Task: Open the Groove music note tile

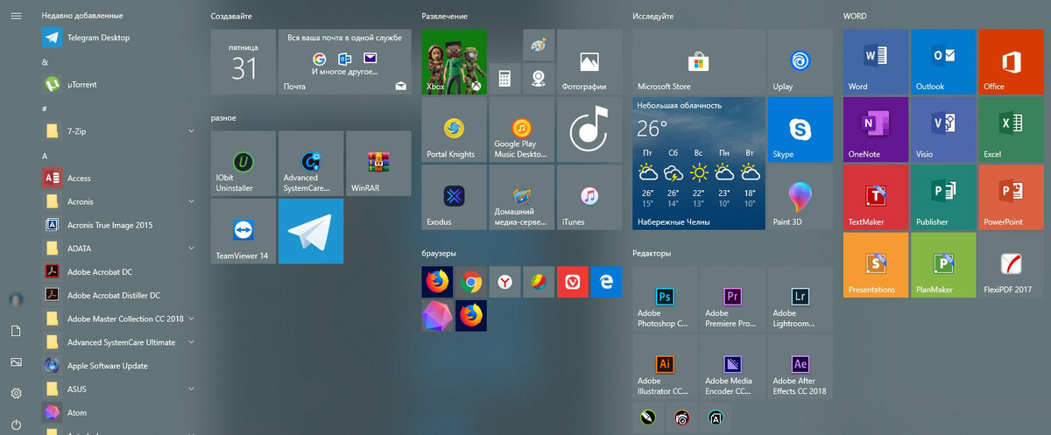Action: click(x=589, y=129)
